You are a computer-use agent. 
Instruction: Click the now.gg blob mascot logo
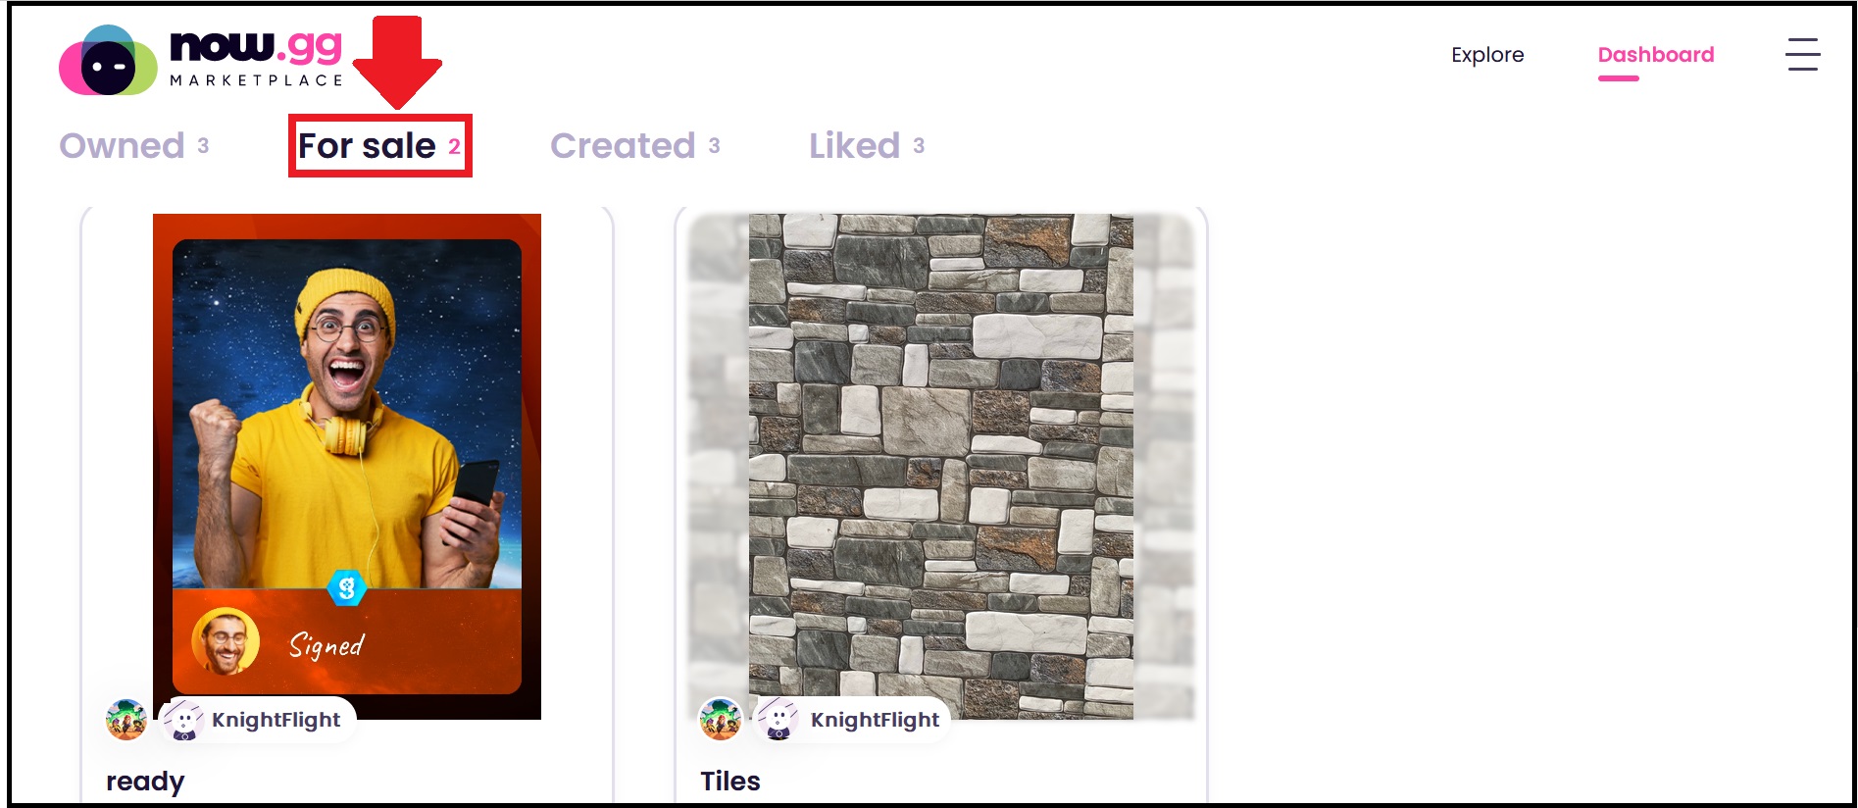pos(108,60)
